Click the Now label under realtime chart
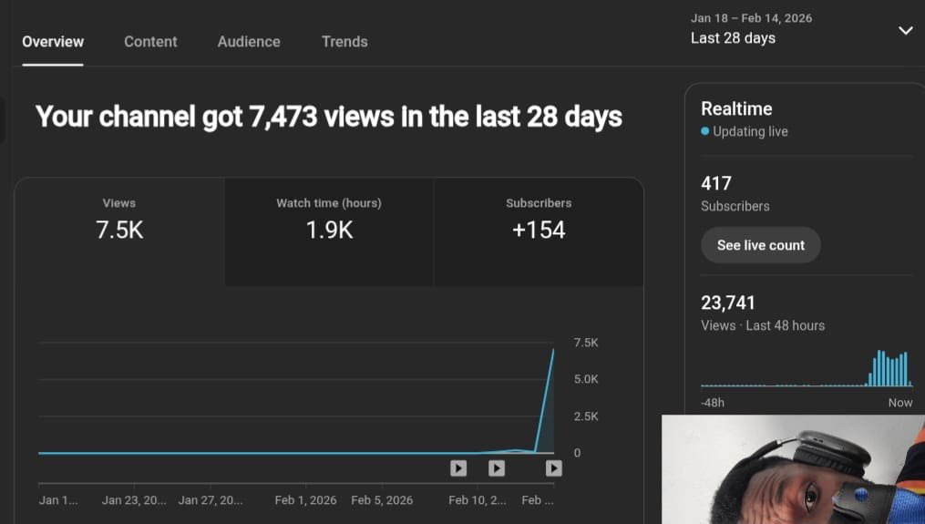Screen dimensions: 925x524 (900, 403)
